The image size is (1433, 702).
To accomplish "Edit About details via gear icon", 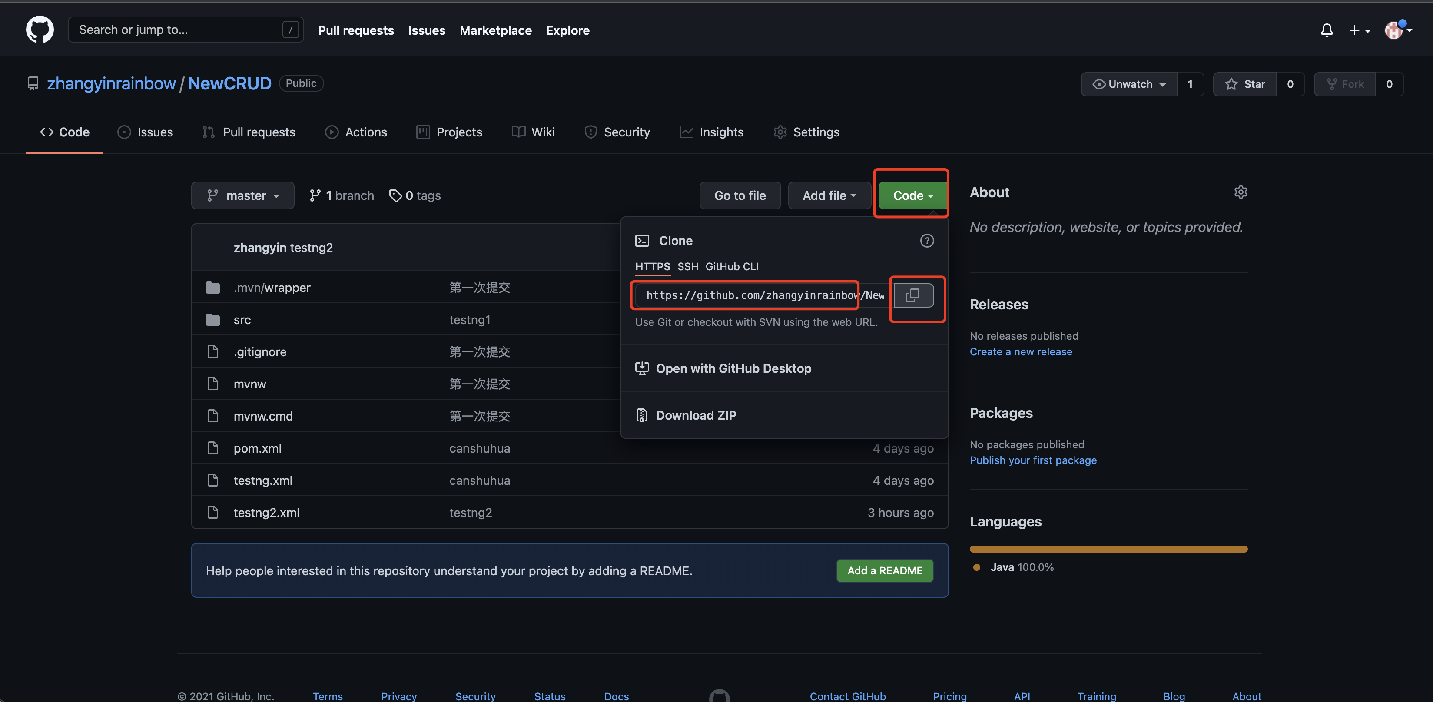I will point(1240,192).
